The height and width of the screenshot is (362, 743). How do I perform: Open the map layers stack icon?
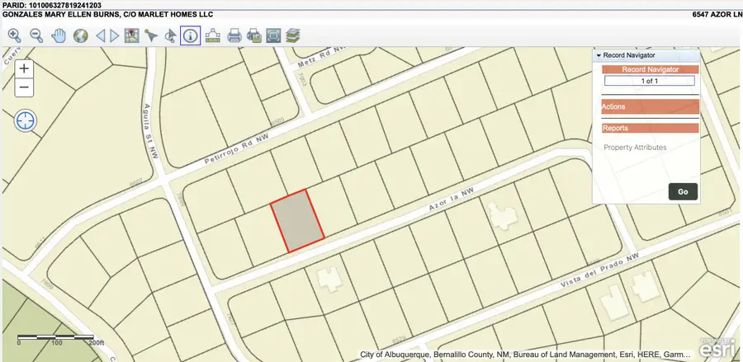pyautogui.click(x=294, y=35)
